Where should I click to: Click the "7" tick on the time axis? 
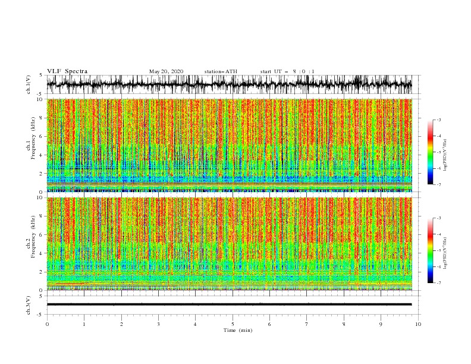(307, 324)
